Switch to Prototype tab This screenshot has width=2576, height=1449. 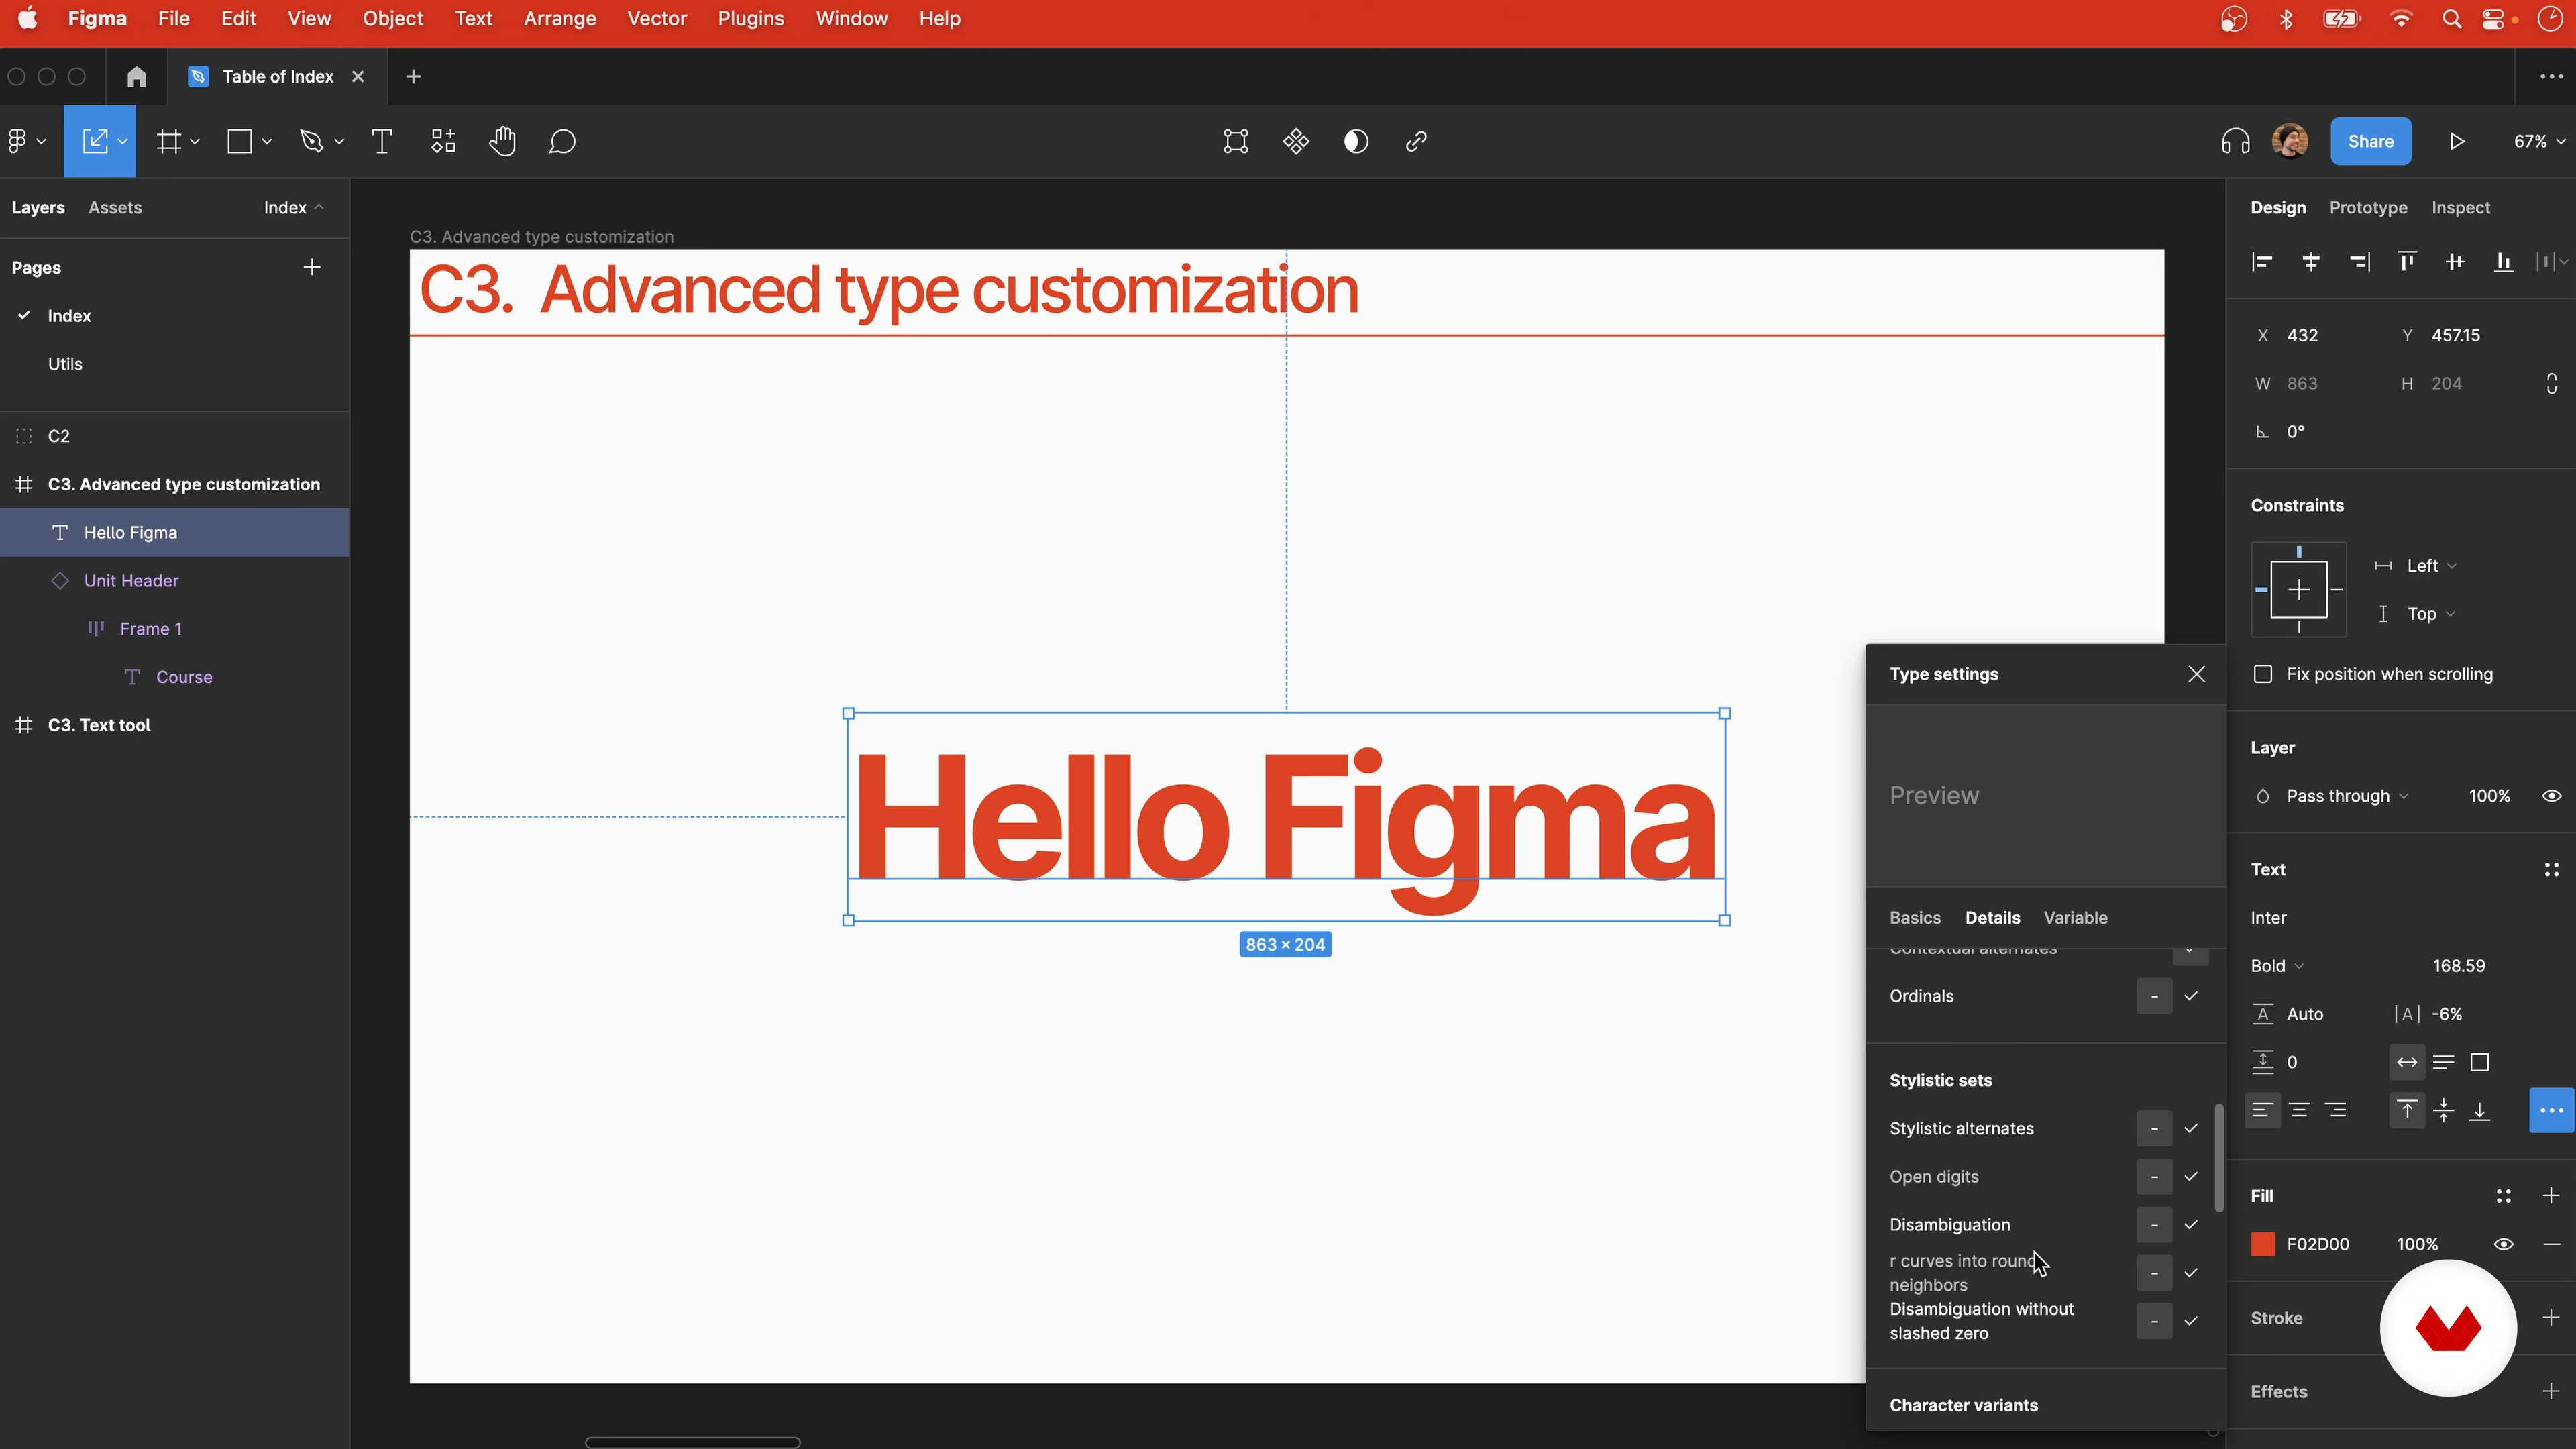tap(2368, 208)
